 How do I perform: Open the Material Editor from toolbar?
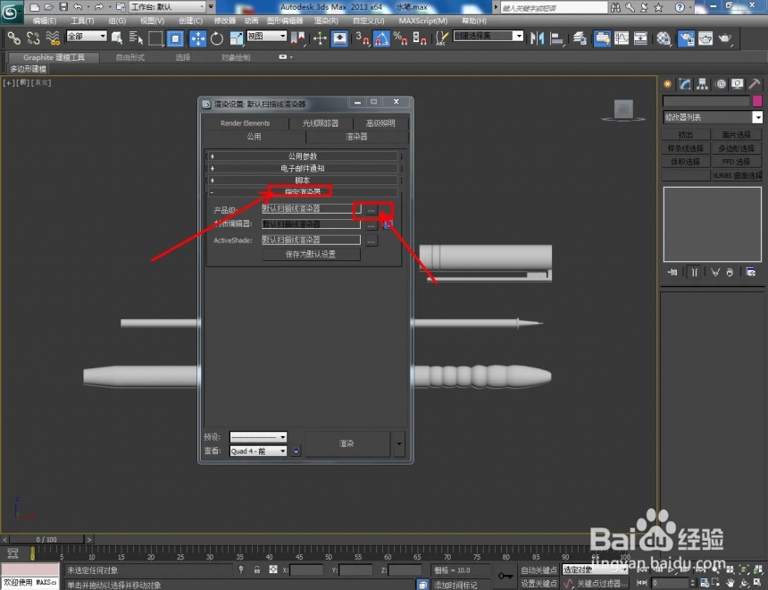(x=664, y=38)
